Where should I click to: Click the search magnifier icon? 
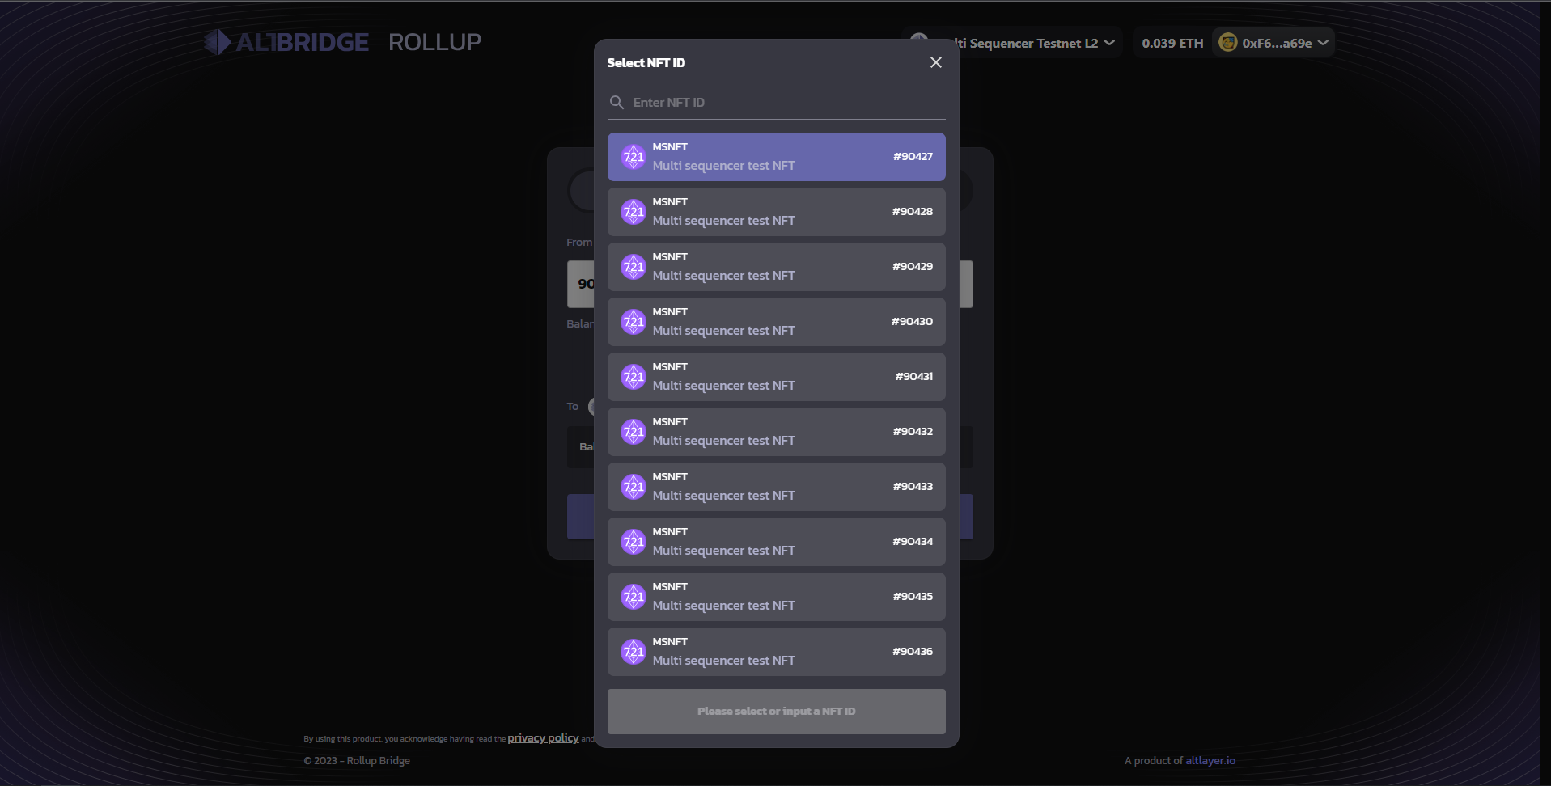point(617,103)
